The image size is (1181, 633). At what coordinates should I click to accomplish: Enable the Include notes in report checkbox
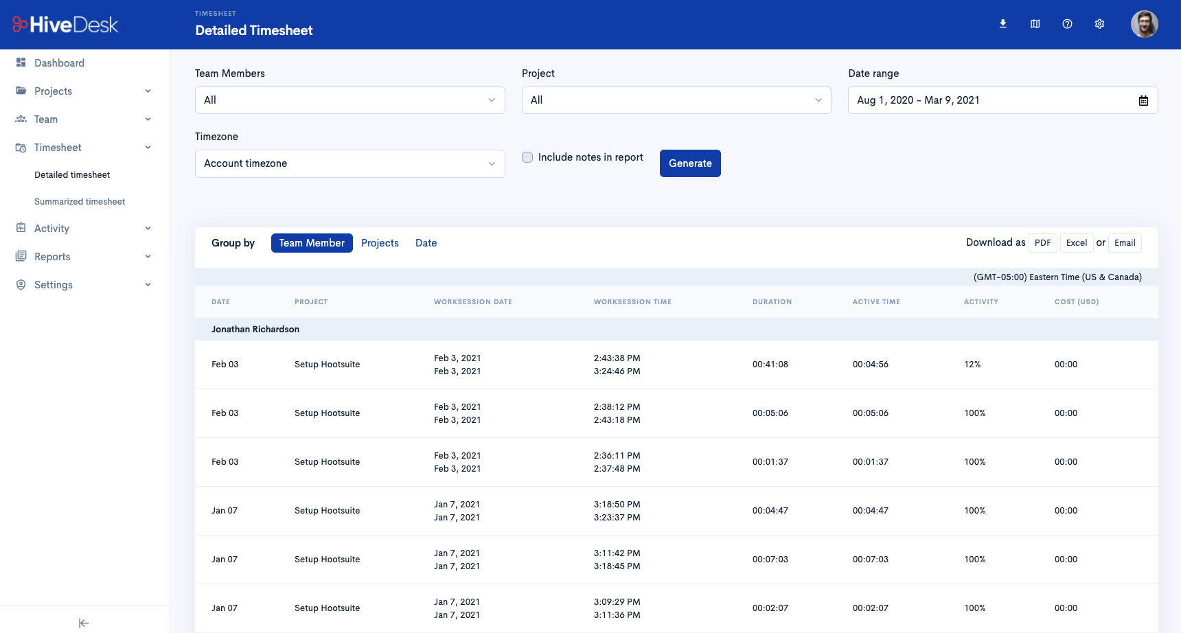pos(527,157)
